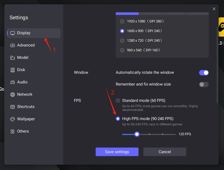Select Standard mode (60 FPS)

click(117, 101)
